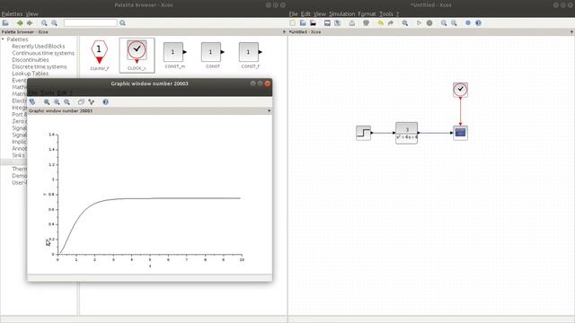Zoom in on the palette blocks

[x=44, y=23]
